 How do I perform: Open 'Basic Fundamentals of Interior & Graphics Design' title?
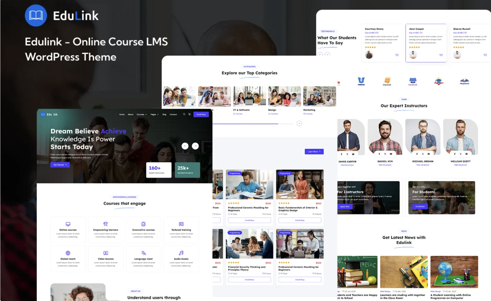[x=298, y=209]
